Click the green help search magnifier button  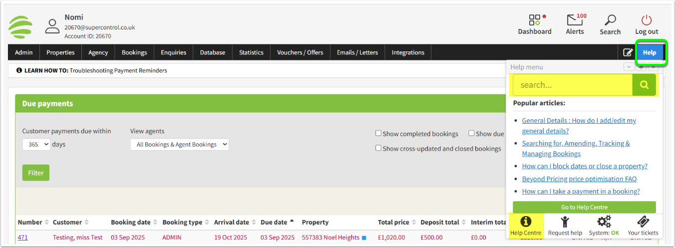click(644, 85)
